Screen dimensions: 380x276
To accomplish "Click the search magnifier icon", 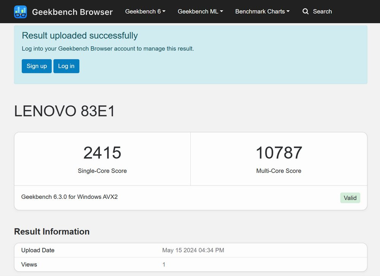I will tap(306, 11).
